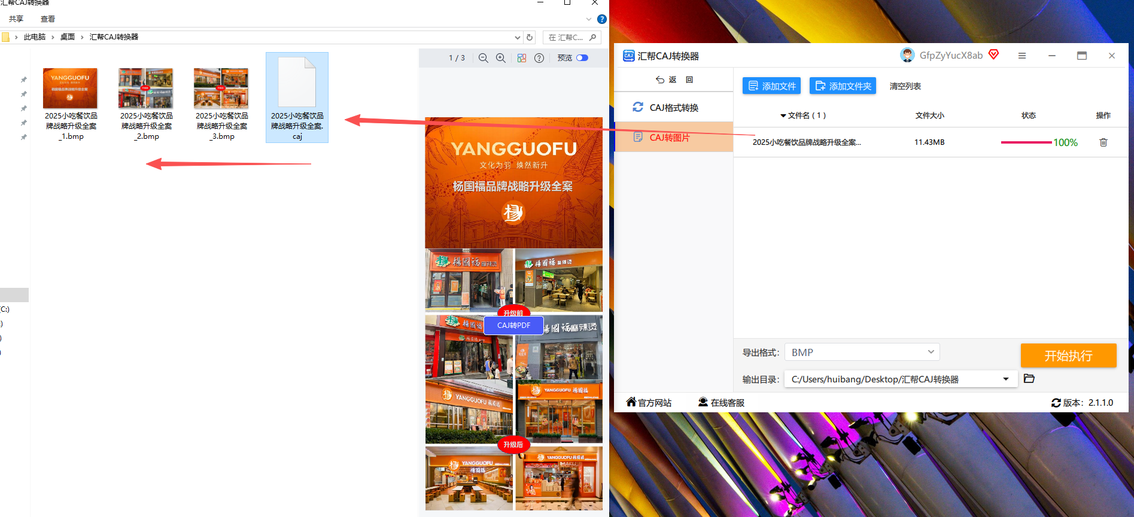Browse output folder with folder icon
Image resolution: width=1134 pixels, height=517 pixels.
pos(1029,379)
